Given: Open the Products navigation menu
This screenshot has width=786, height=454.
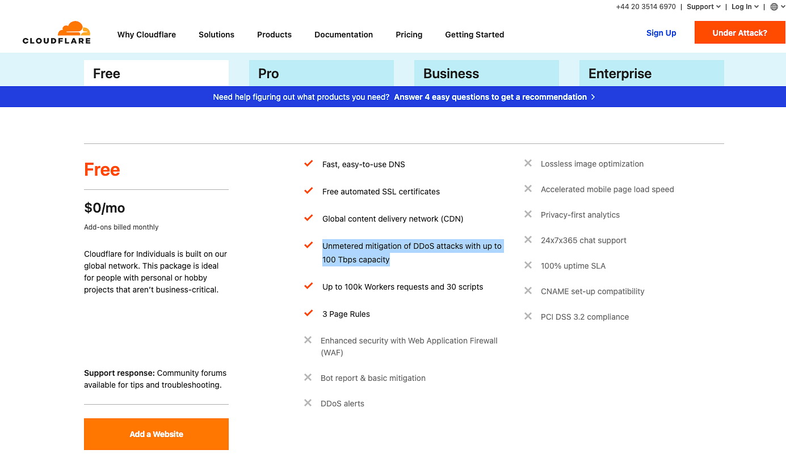Looking at the screenshot, I should [x=274, y=35].
